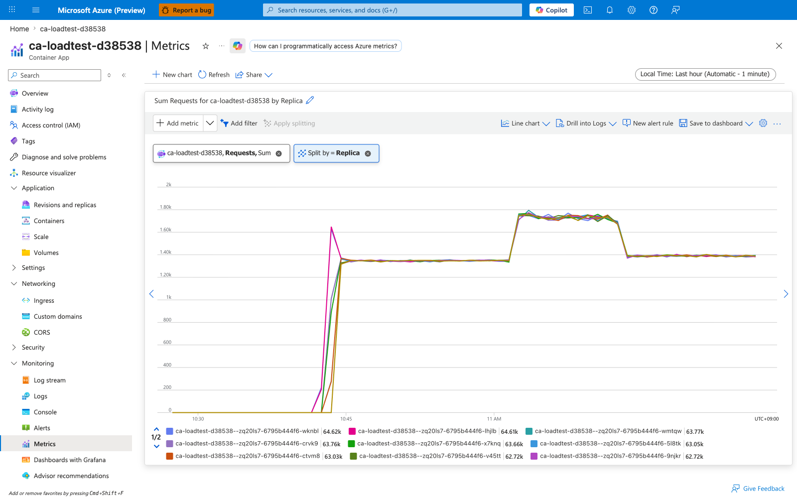
Task: Show next legend page arrow
Action: tap(156, 446)
